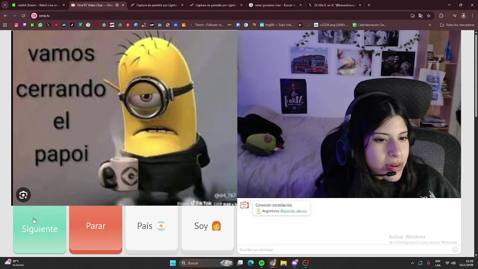Open the cUZiLfk.png bookmark

(x=330, y=25)
